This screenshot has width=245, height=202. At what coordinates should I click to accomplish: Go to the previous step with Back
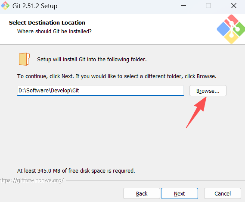coord(142,193)
